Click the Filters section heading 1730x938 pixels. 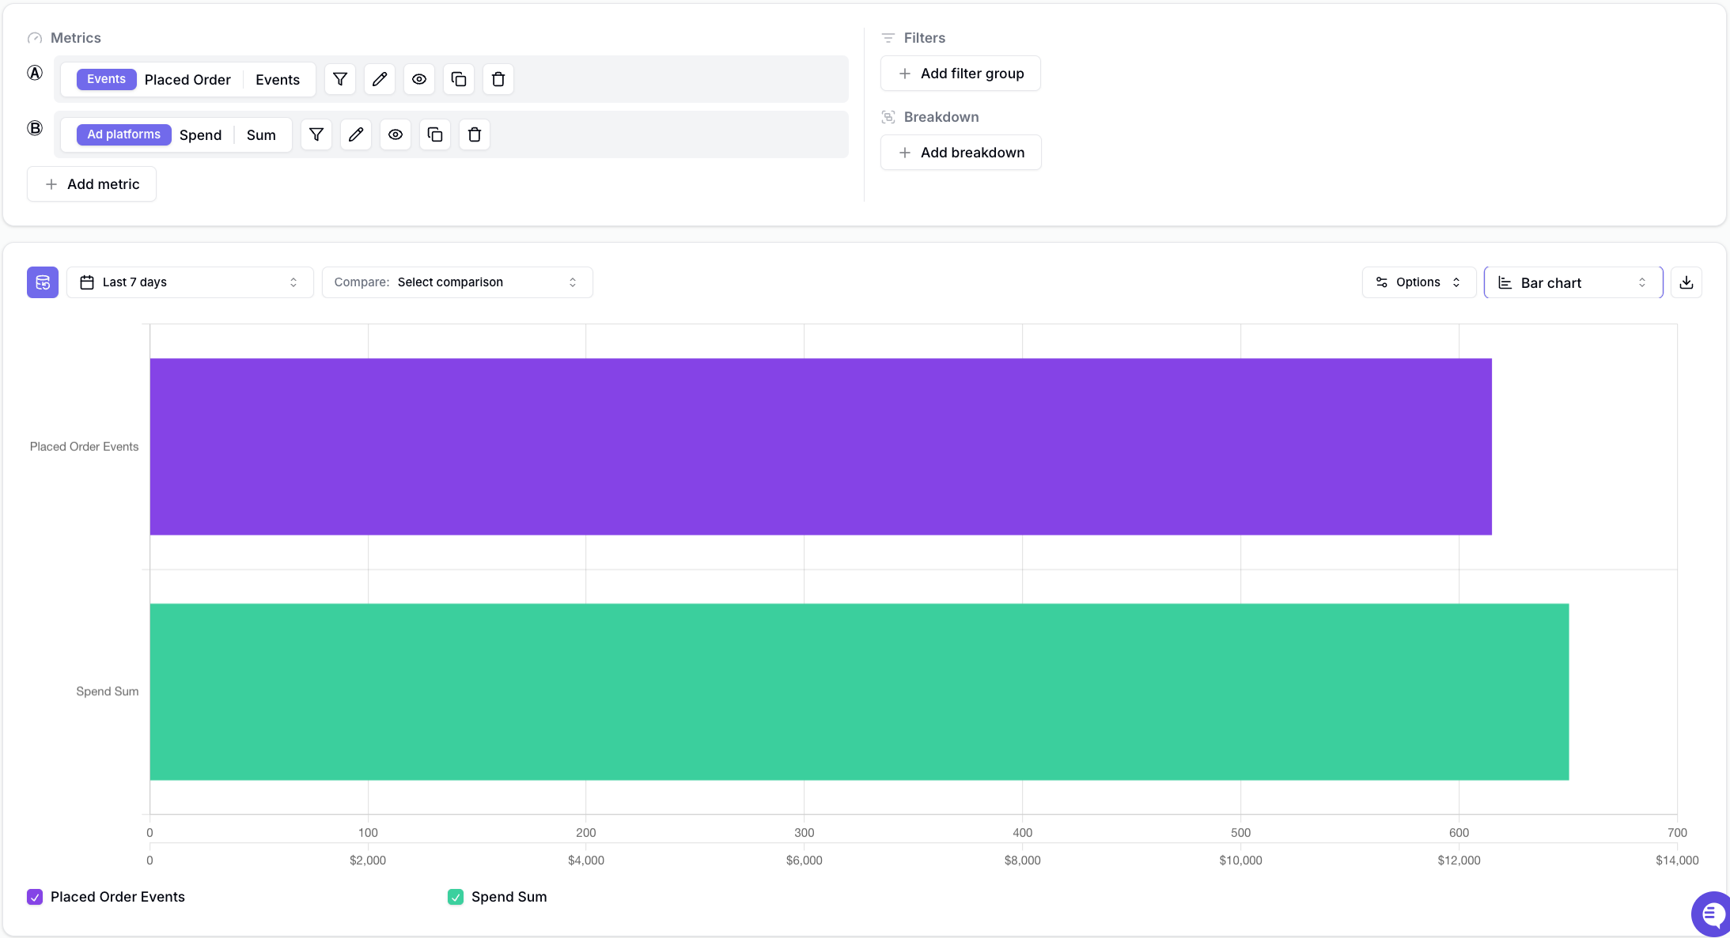coord(925,38)
